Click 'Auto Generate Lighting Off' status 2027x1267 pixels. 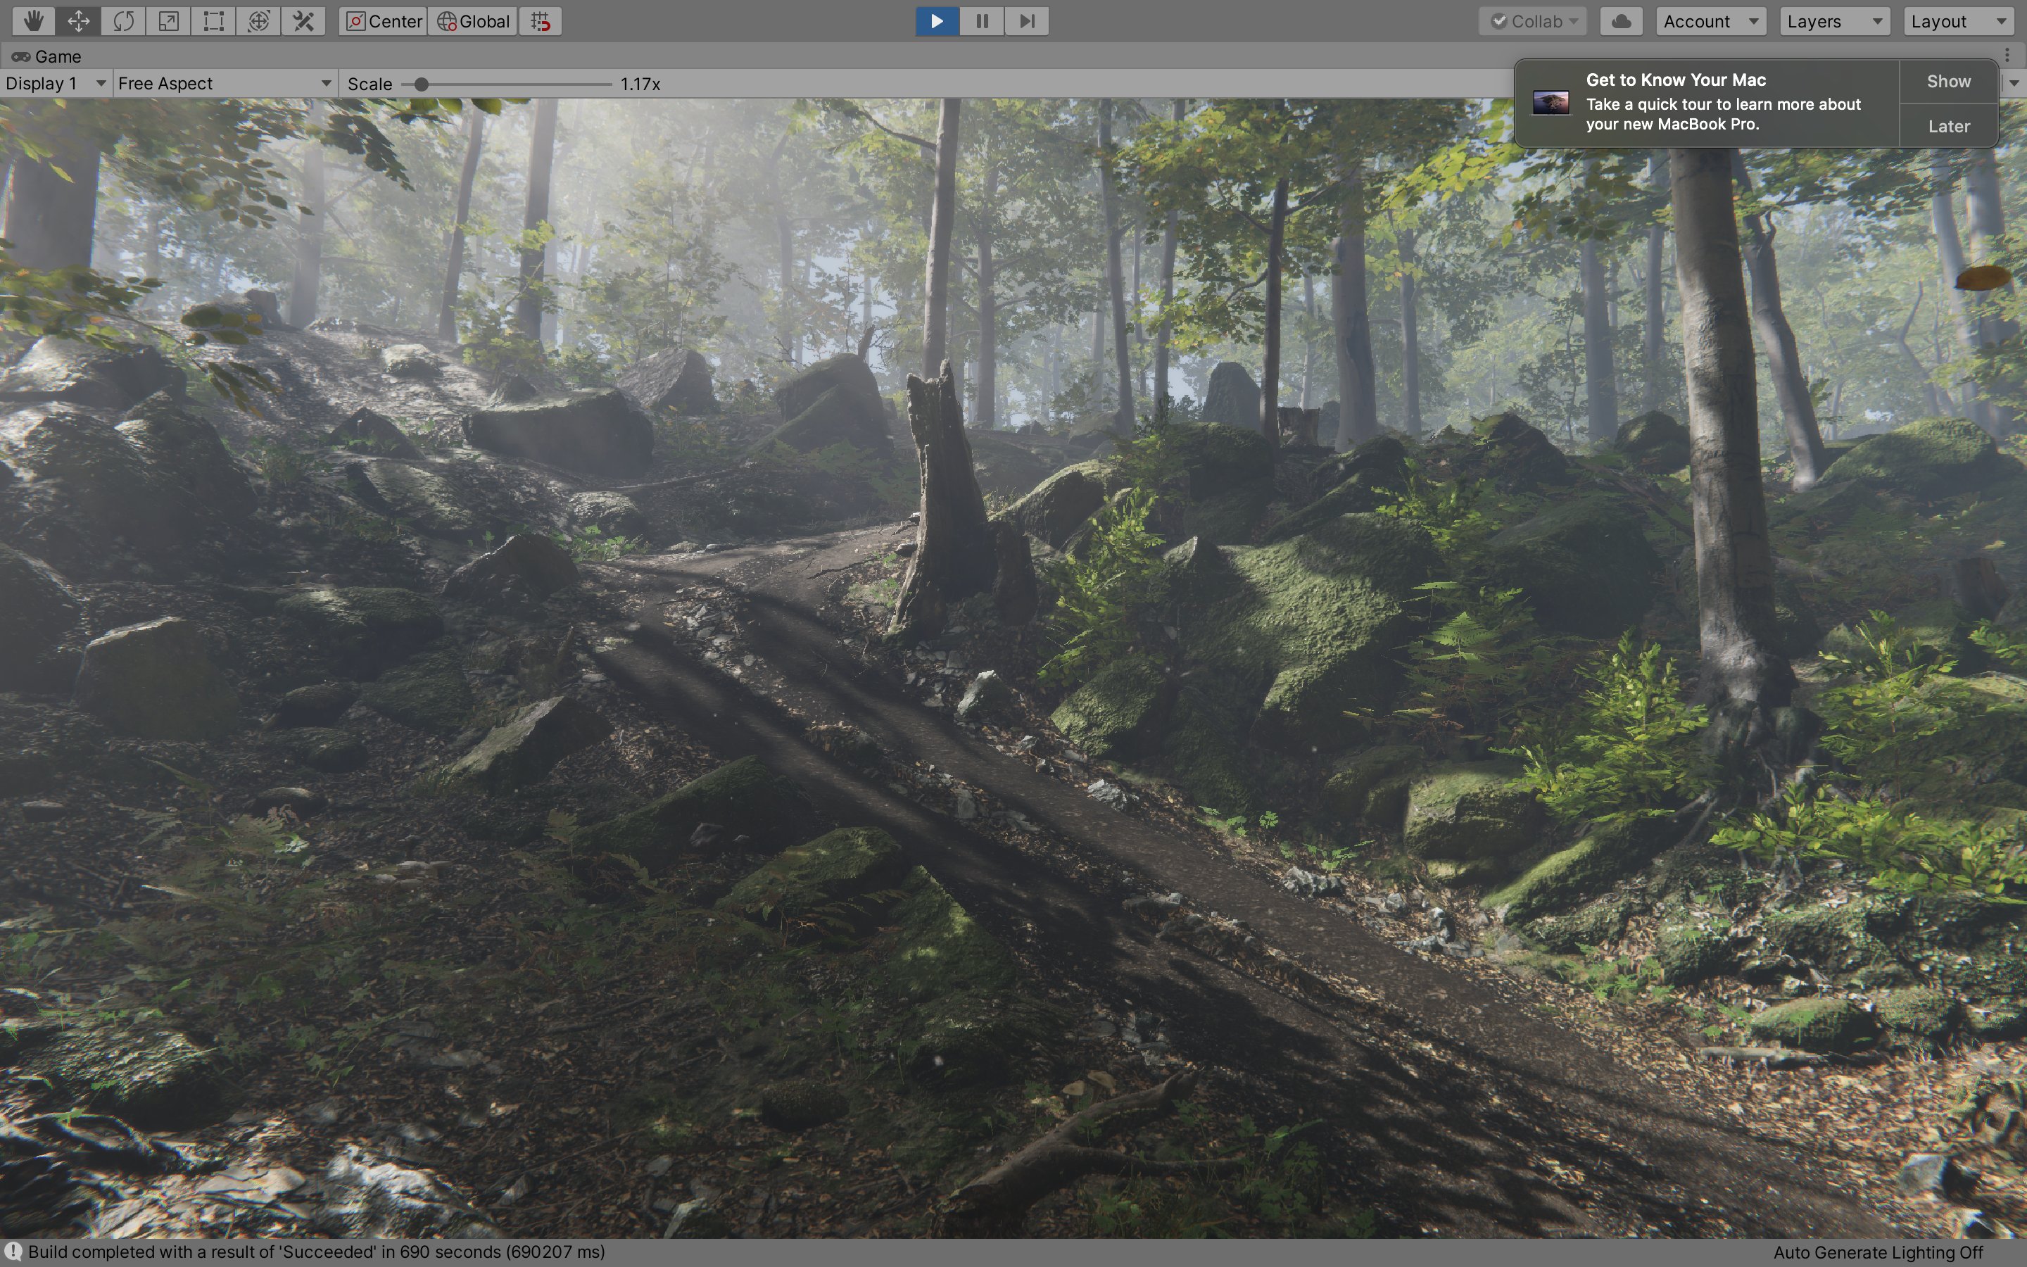point(1878,1252)
